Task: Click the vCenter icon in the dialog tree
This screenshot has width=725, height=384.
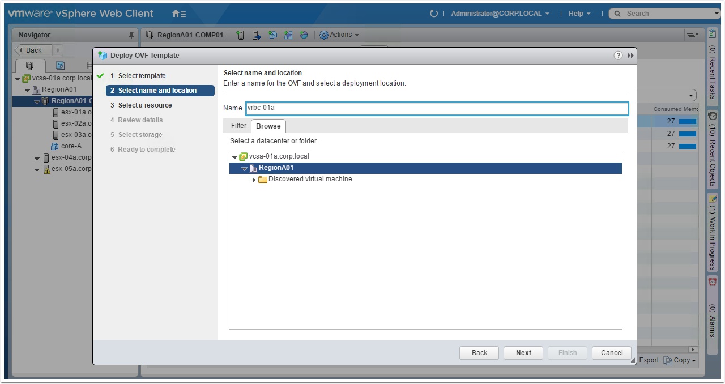Action: (x=244, y=157)
